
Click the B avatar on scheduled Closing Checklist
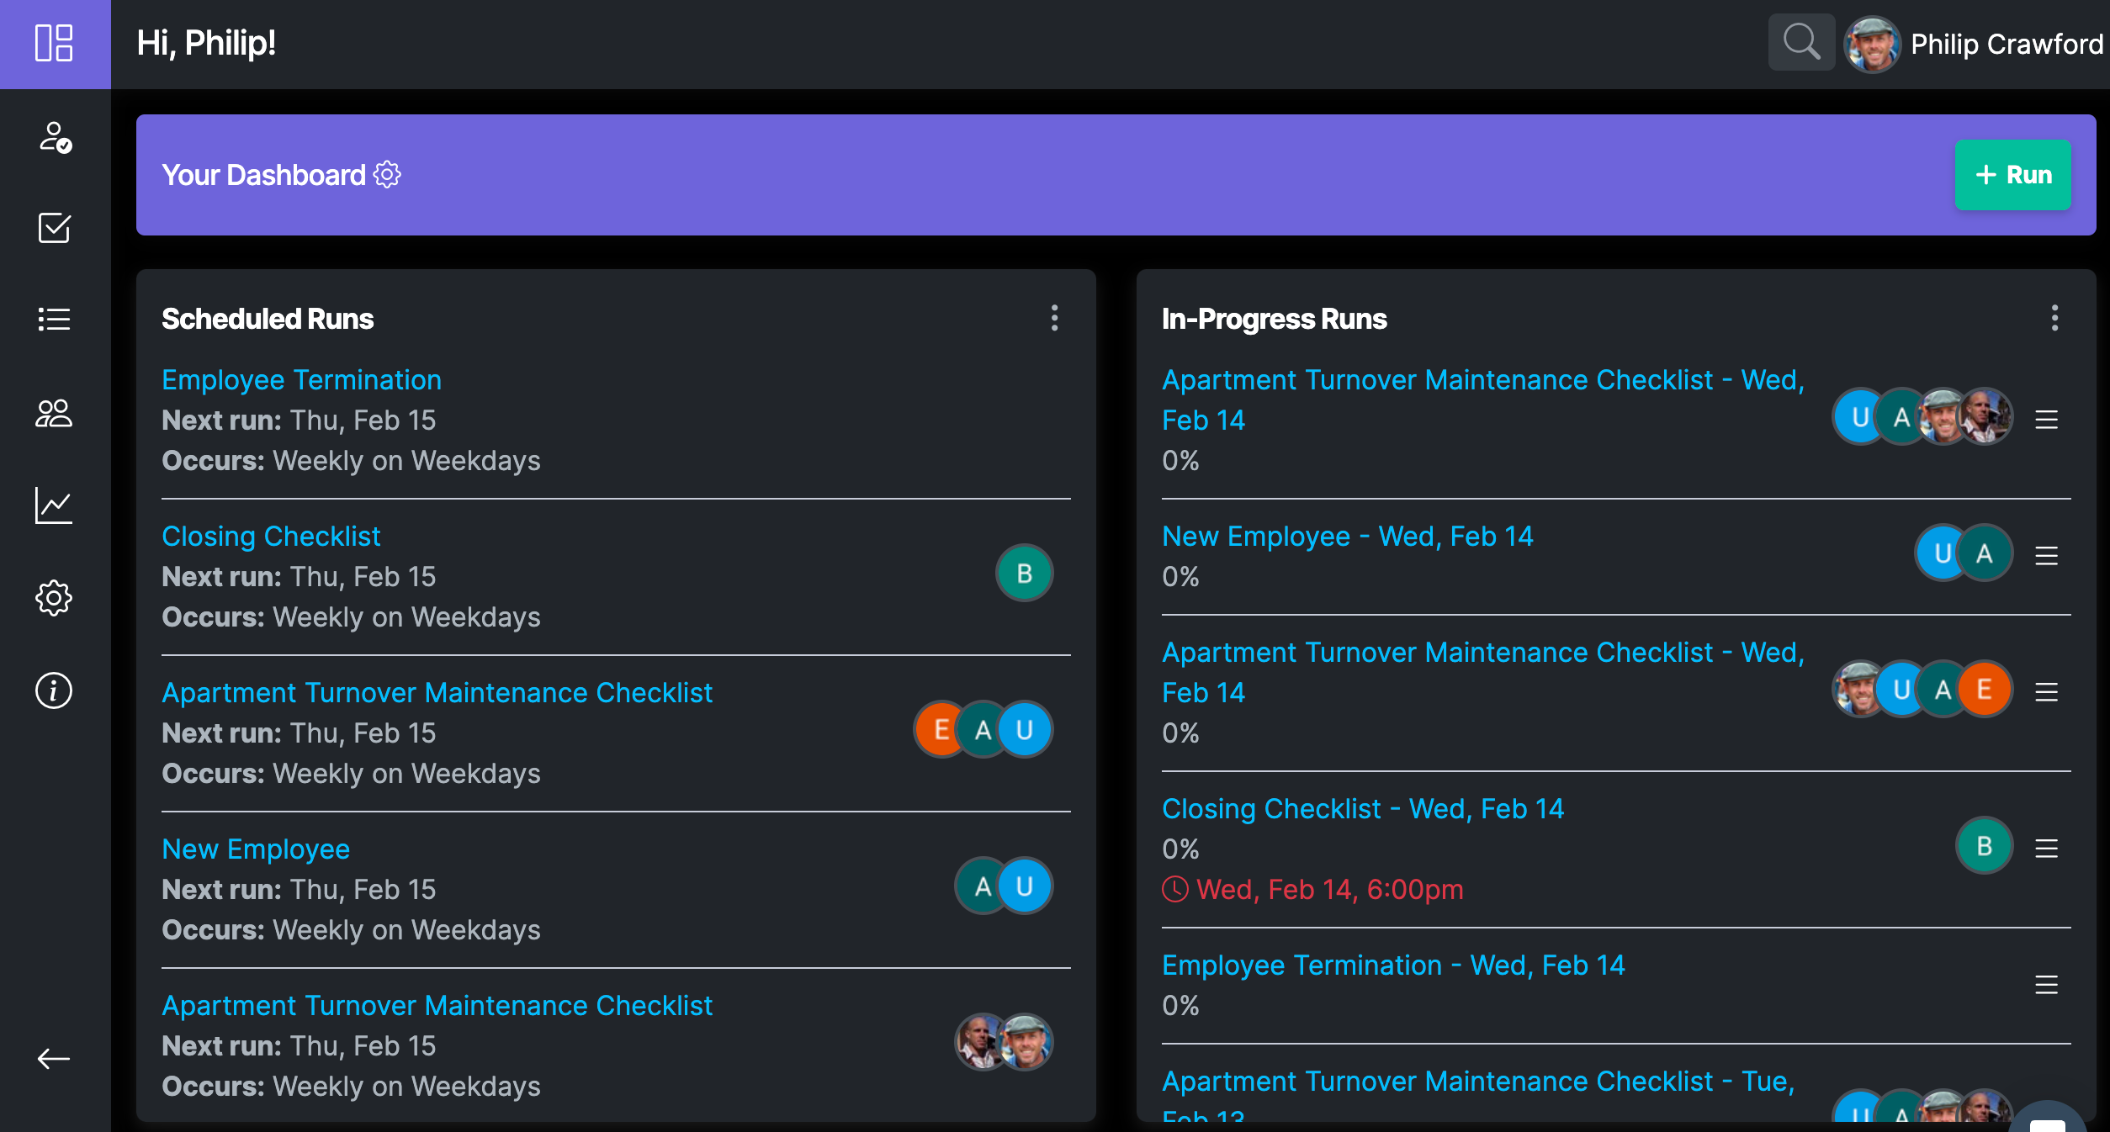pos(1024,574)
